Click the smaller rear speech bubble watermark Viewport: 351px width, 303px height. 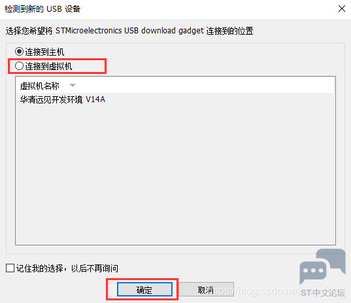(331, 260)
